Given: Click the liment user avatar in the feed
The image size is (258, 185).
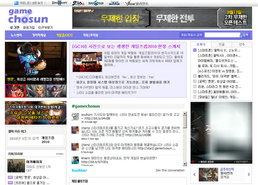Looking at the screenshot, I should tap(75, 160).
